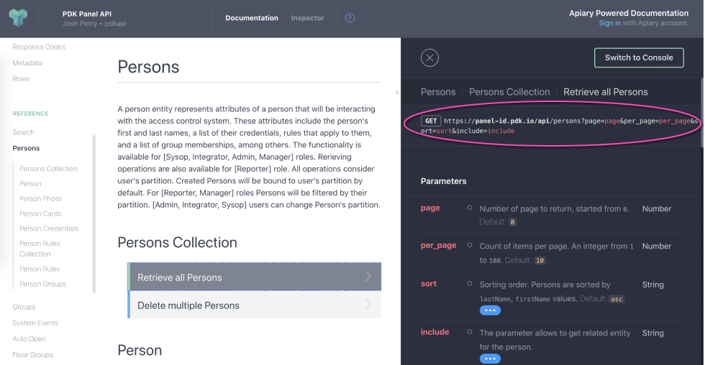Click the page parameter name
The image size is (705, 365).
click(430, 208)
